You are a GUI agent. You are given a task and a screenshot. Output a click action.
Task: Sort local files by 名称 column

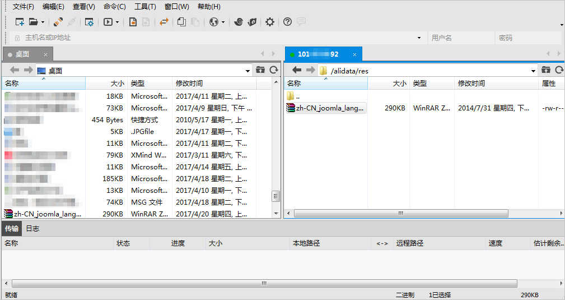click(x=44, y=84)
